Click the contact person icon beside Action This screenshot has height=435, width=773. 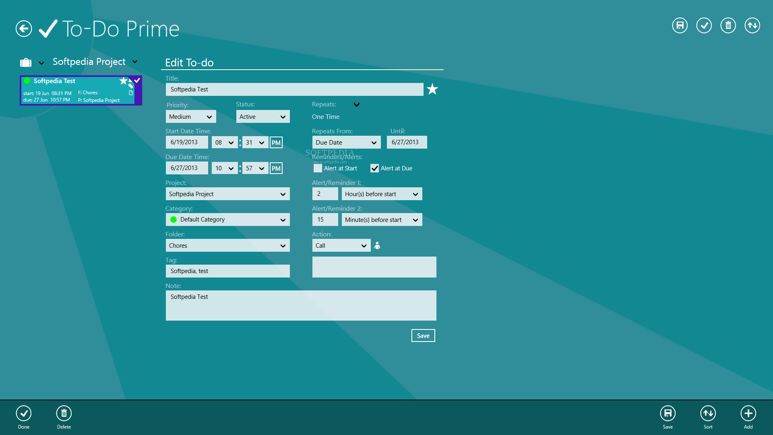[x=377, y=245]
